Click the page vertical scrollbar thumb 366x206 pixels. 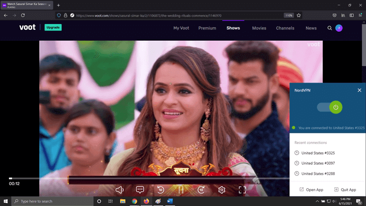pos(364,45)
